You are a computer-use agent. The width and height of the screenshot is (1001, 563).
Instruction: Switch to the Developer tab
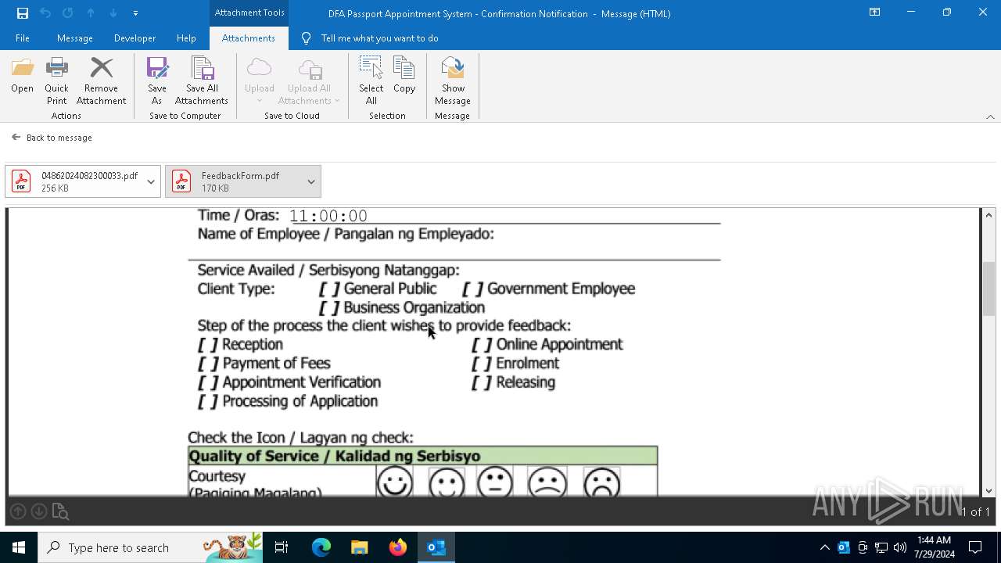135,38
